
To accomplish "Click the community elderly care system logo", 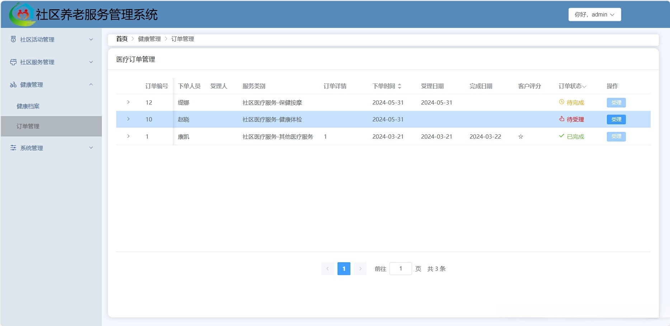I will point(22,15).
